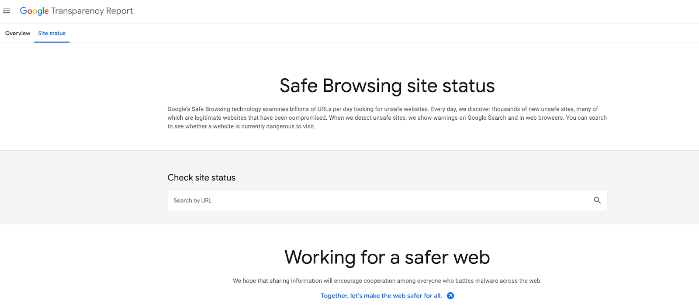Open the hamburger main menu

(x=7, y=11)
